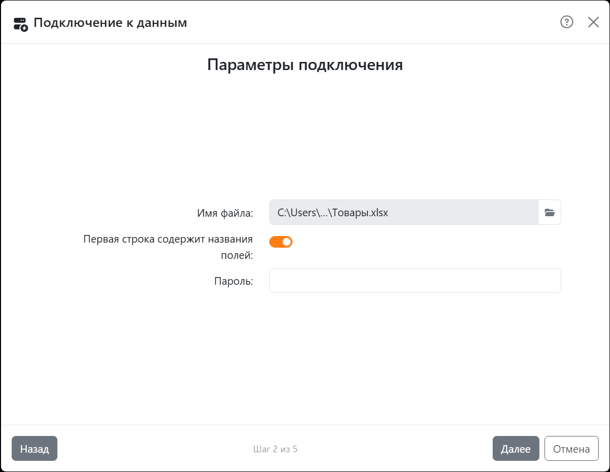Proceed with the Далее button
610x472 pixels.
click(516, 449)
